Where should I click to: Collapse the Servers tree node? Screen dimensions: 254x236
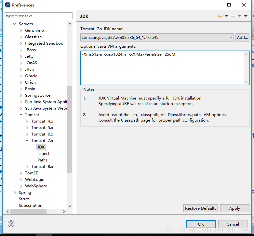pyautogui.click(x=15, y=24)
